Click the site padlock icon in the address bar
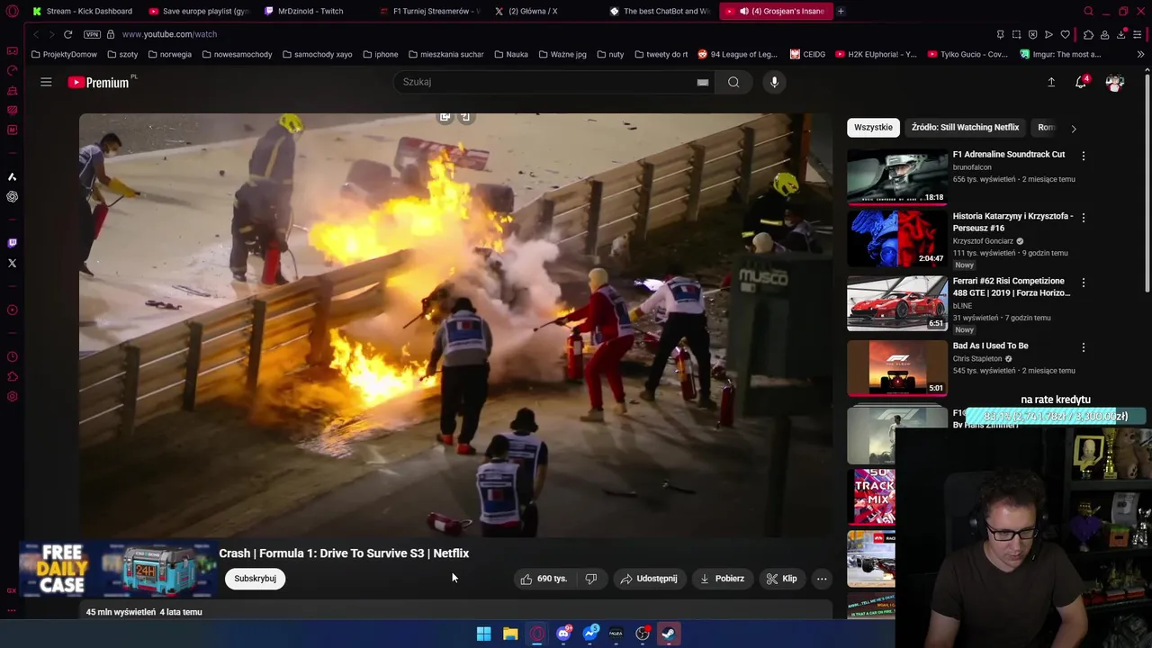Screen dimensions: 1152x648 coord(111,34)
